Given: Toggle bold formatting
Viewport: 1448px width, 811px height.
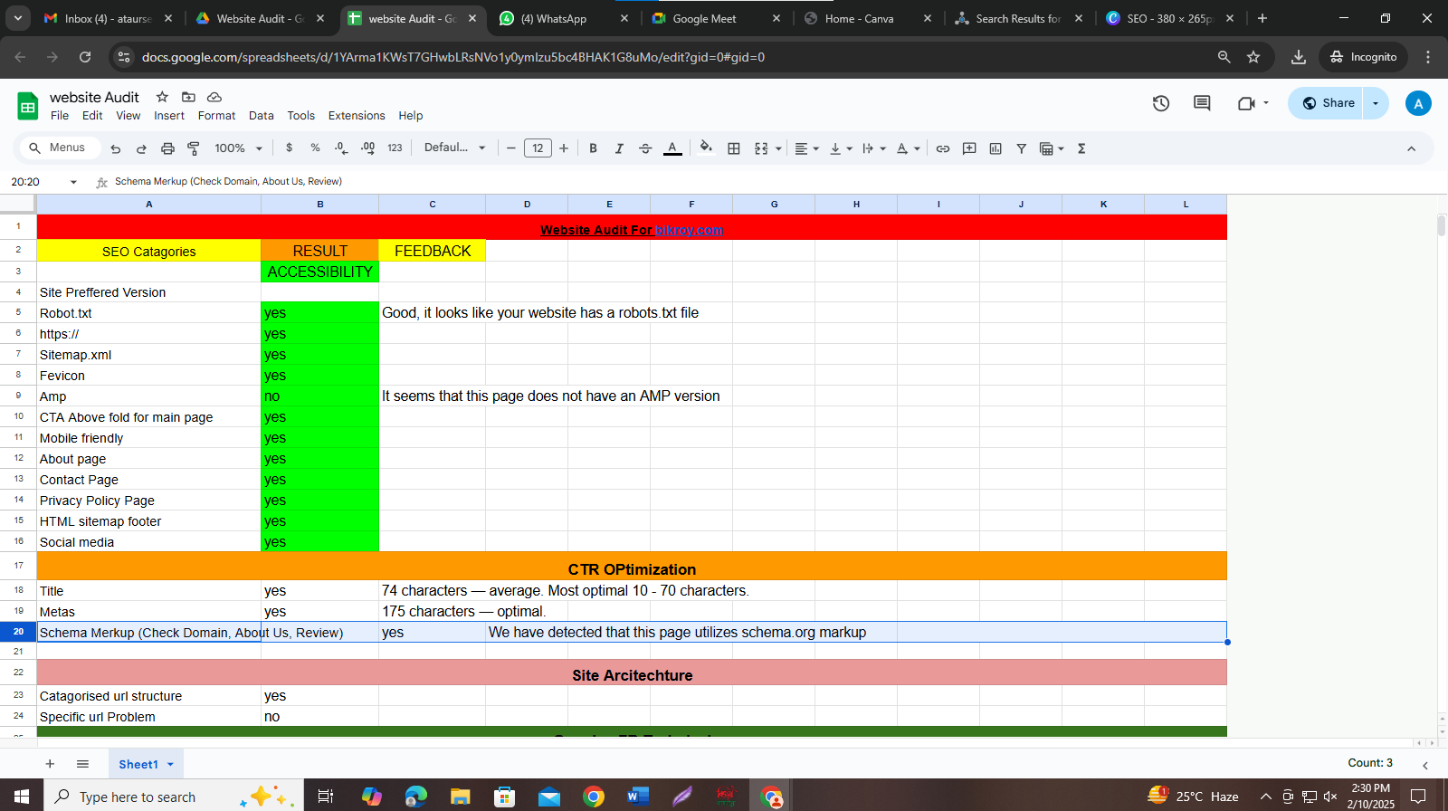Looking at the screenshot, I should pos(593,148).
